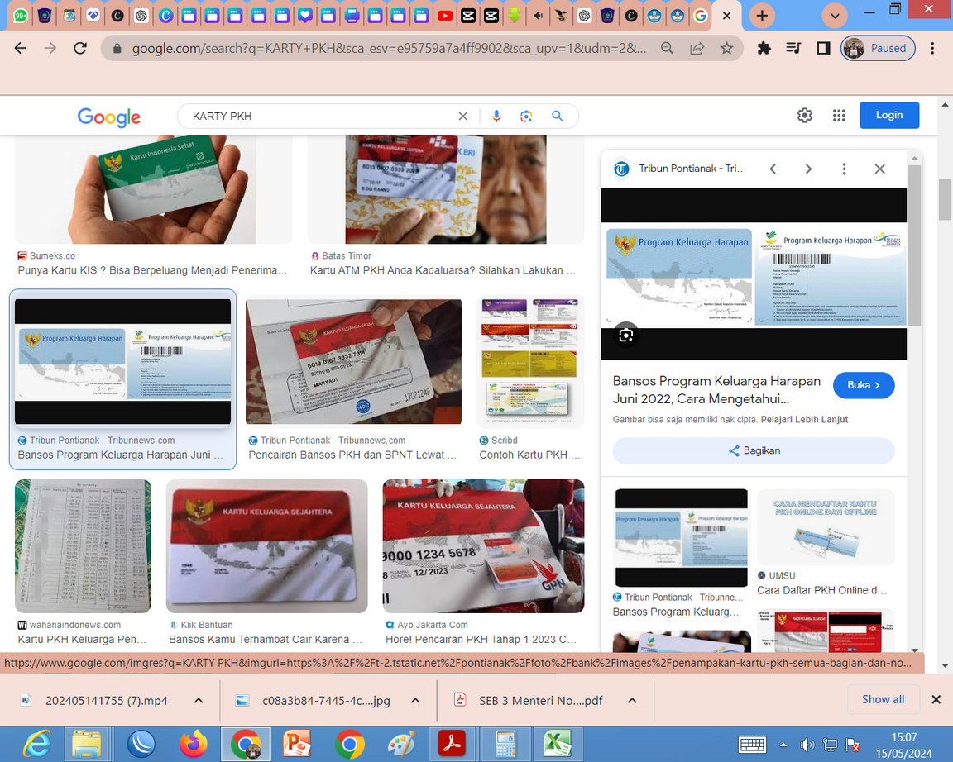Switch to the WhatsApp tab with 99+ badge
This screenshot has height=762, width=953.
pos(21,16)
